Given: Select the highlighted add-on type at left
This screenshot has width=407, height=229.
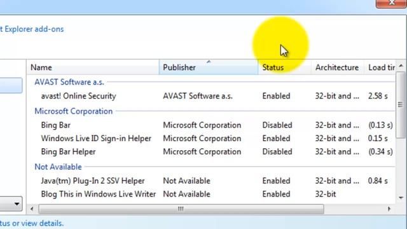Looking at the screenshot, I should pyautogui.click(x=11, y=85).
